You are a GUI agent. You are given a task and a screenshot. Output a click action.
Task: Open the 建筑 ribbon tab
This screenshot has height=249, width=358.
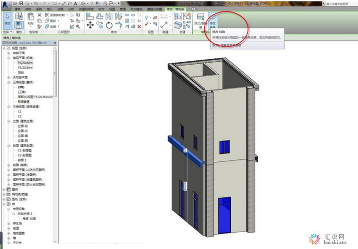click(x=17, y=9)
